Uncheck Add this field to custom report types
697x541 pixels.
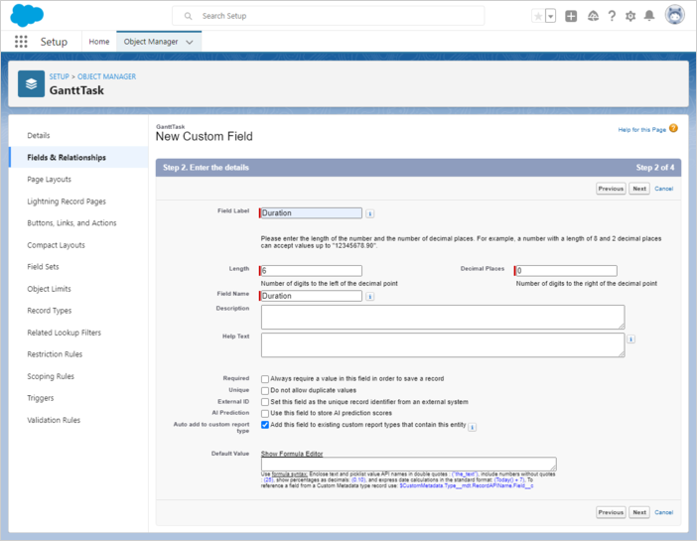coord(265,424)
